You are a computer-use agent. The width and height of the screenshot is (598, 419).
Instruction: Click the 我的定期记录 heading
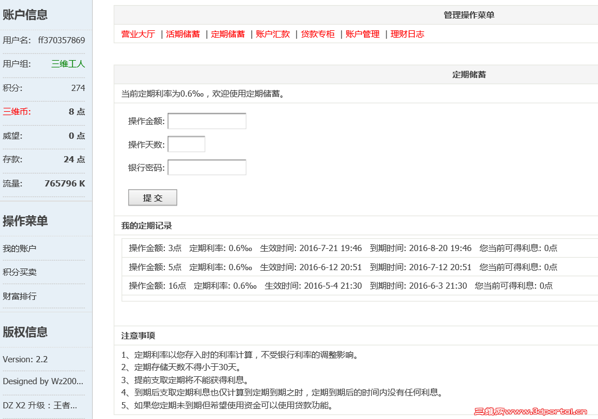[146, 226]
